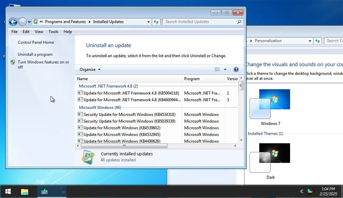
Task: Expand the Personalization window address dropdown
Action: click(310, 41)
